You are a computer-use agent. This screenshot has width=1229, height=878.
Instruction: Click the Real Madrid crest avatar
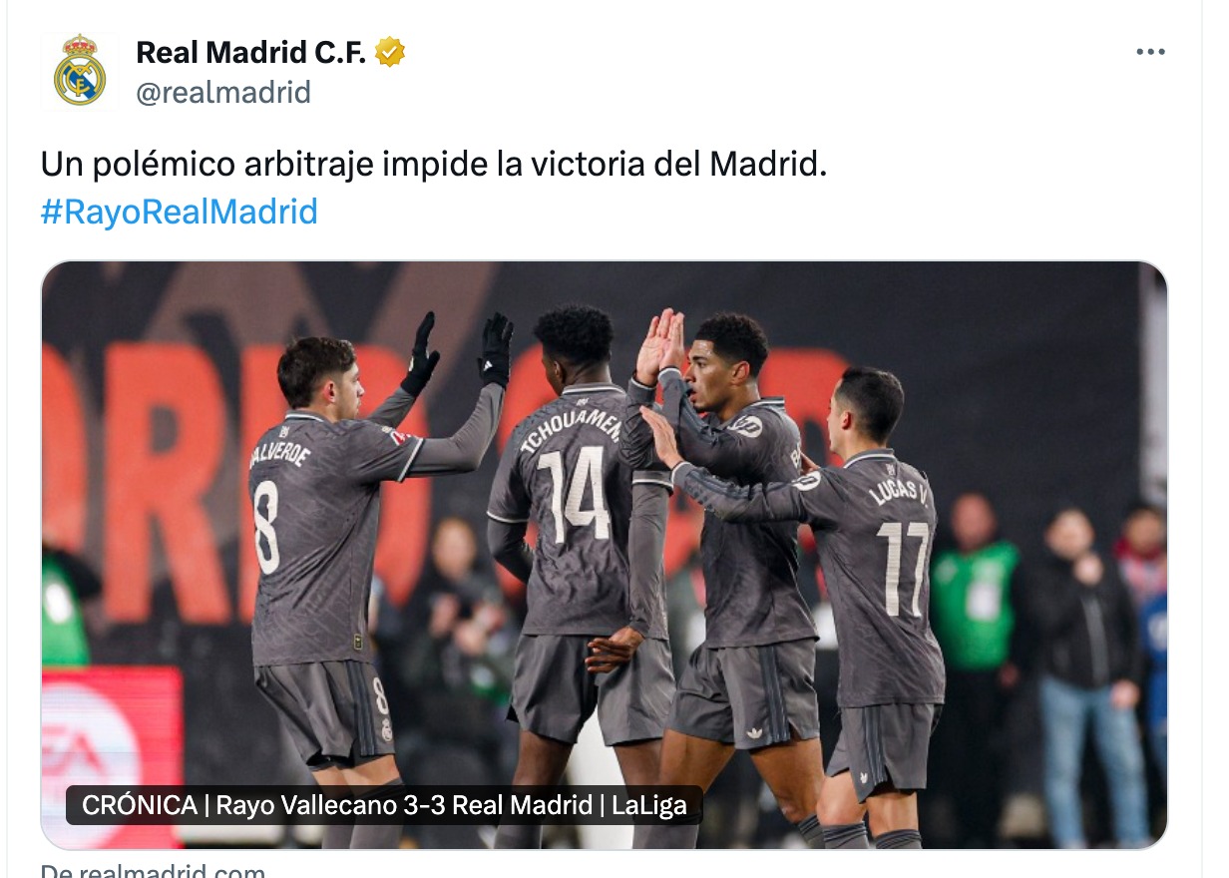click(x=80, y=71)
